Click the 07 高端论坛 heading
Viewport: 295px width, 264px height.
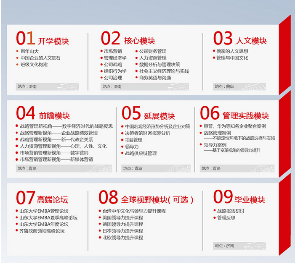coord(42,198)
